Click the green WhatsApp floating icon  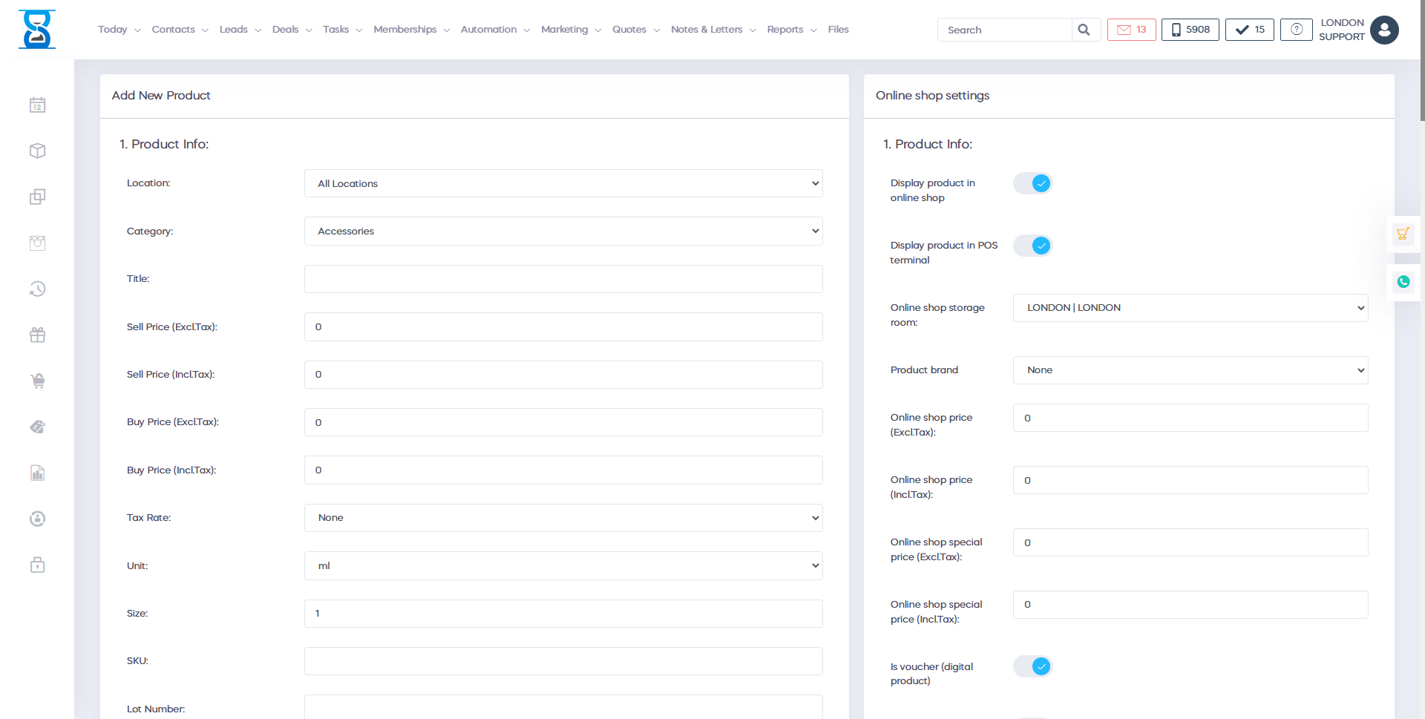click(1403, 282)
